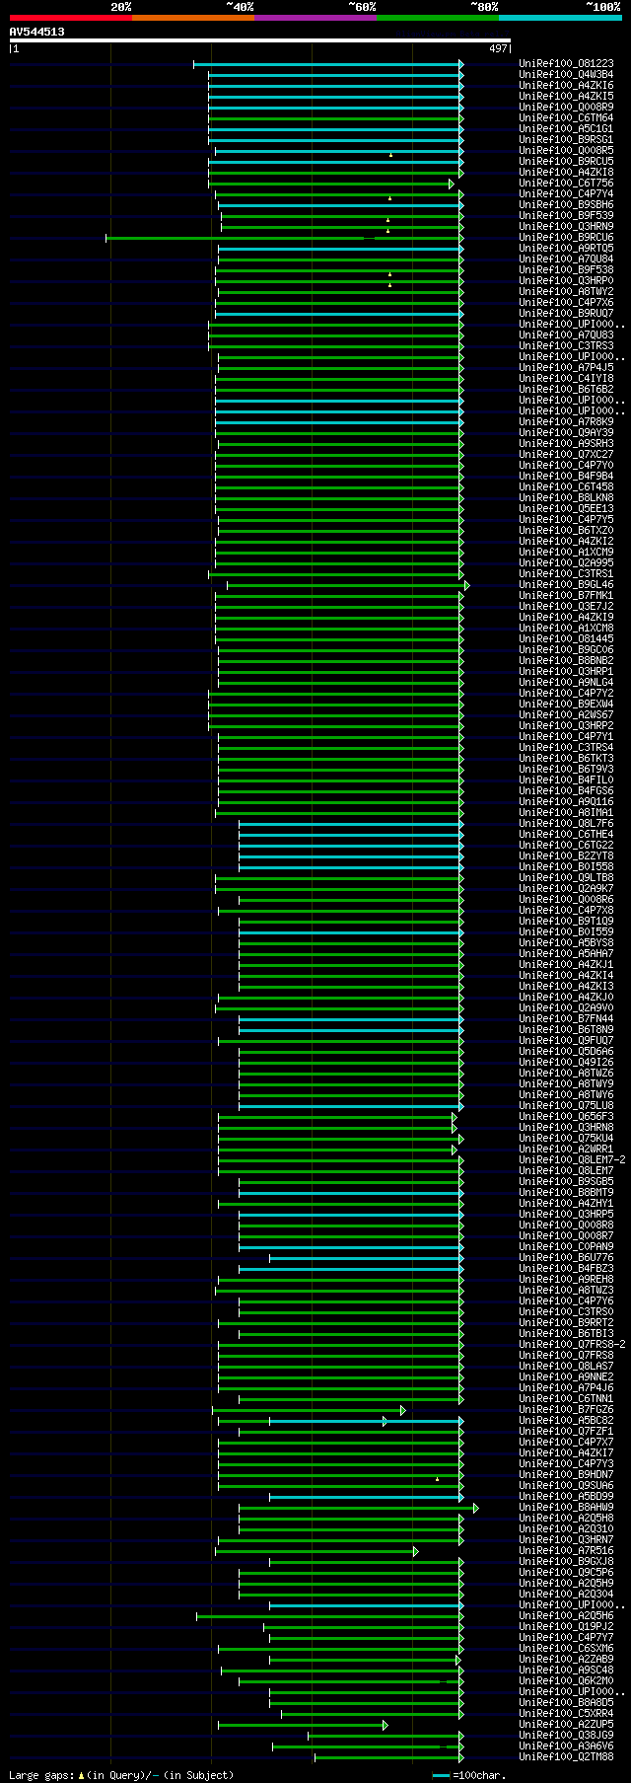The width and height of the screenshot is (631, 1783).
Task: Click hit label UniRef100_Q7XC27
Action: [566, 455]
